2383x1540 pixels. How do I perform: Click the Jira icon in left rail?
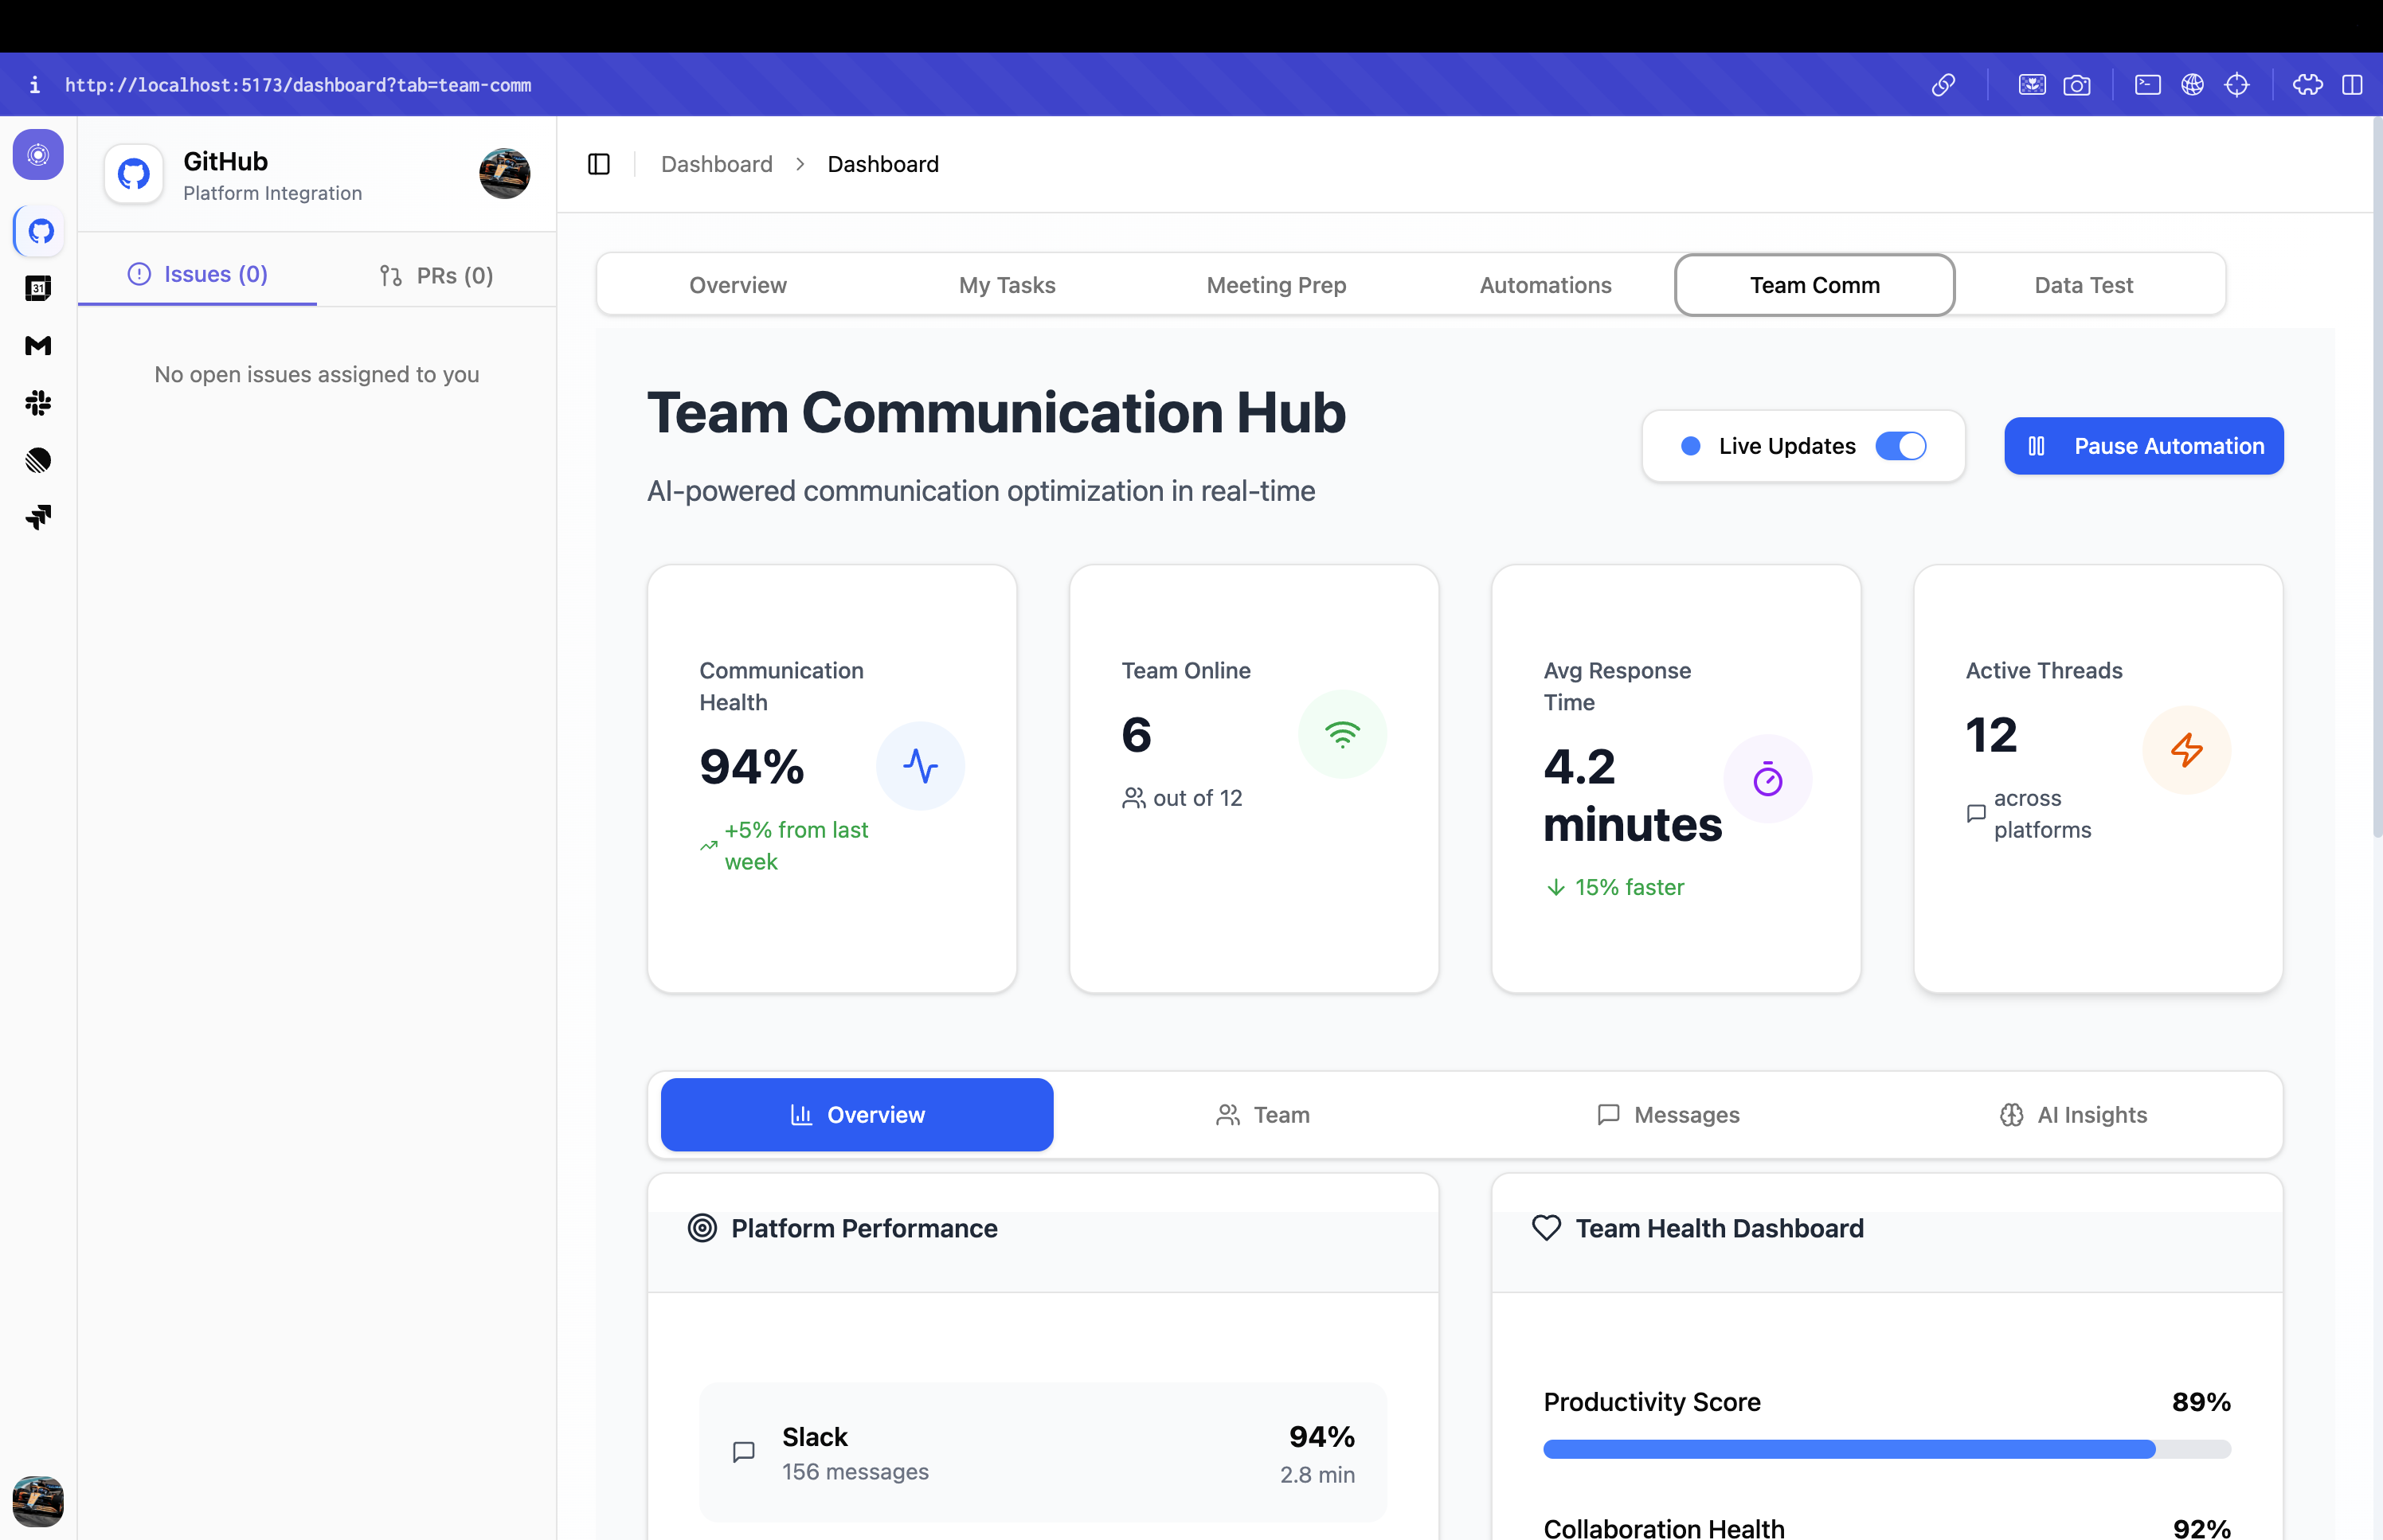[38, 517]
